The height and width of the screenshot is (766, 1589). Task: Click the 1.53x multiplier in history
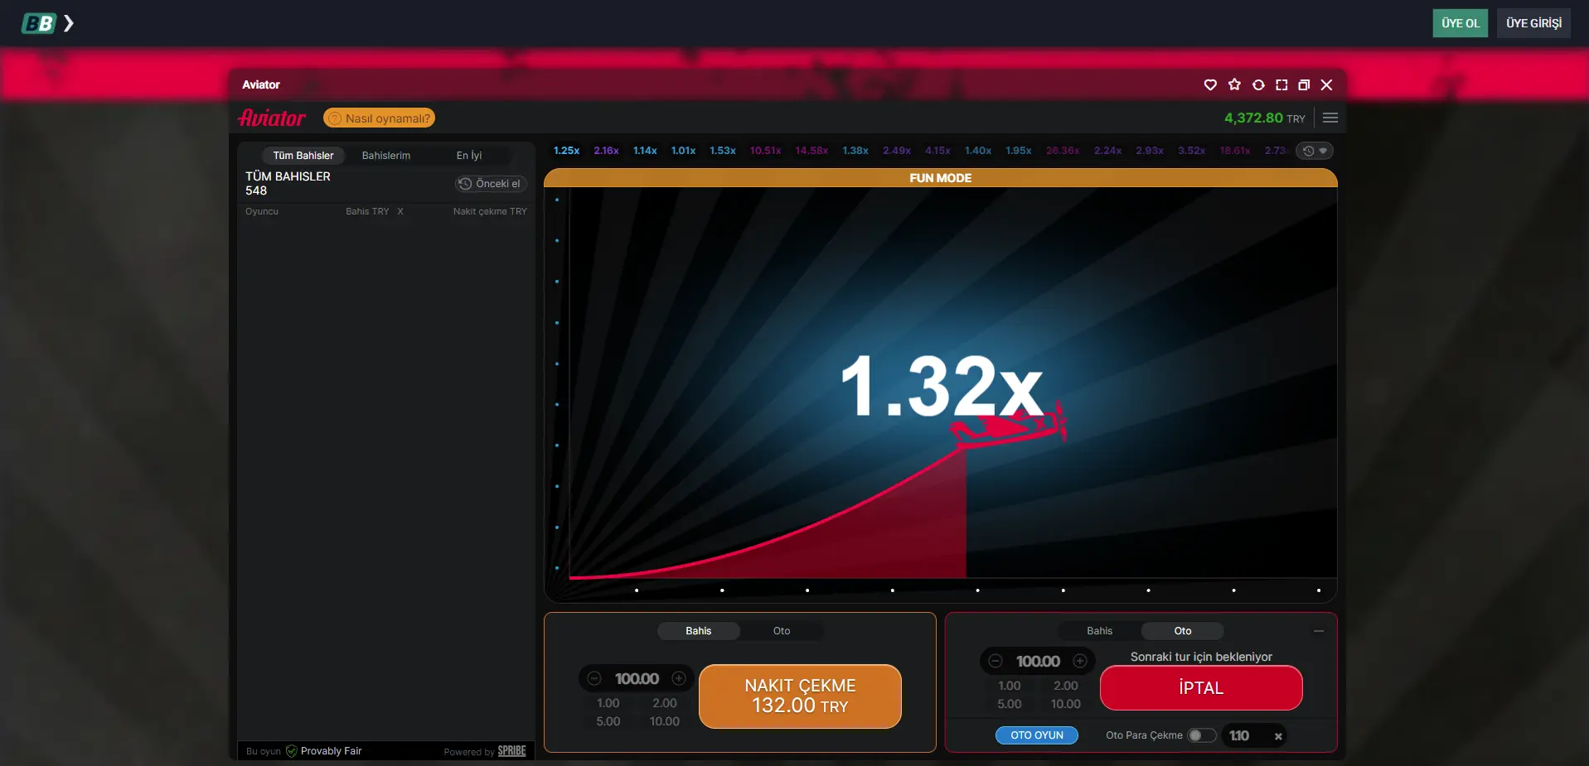click(x=723, y=151)
